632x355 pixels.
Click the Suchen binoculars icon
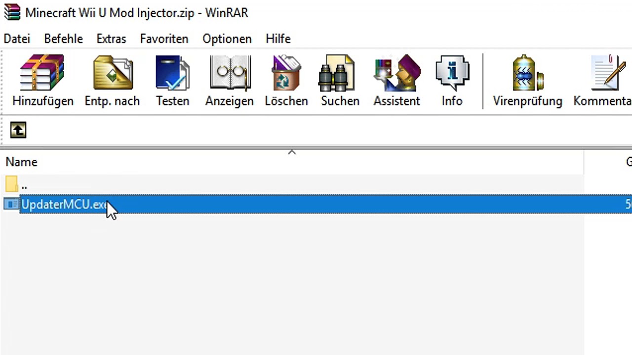tap(337, 73)
